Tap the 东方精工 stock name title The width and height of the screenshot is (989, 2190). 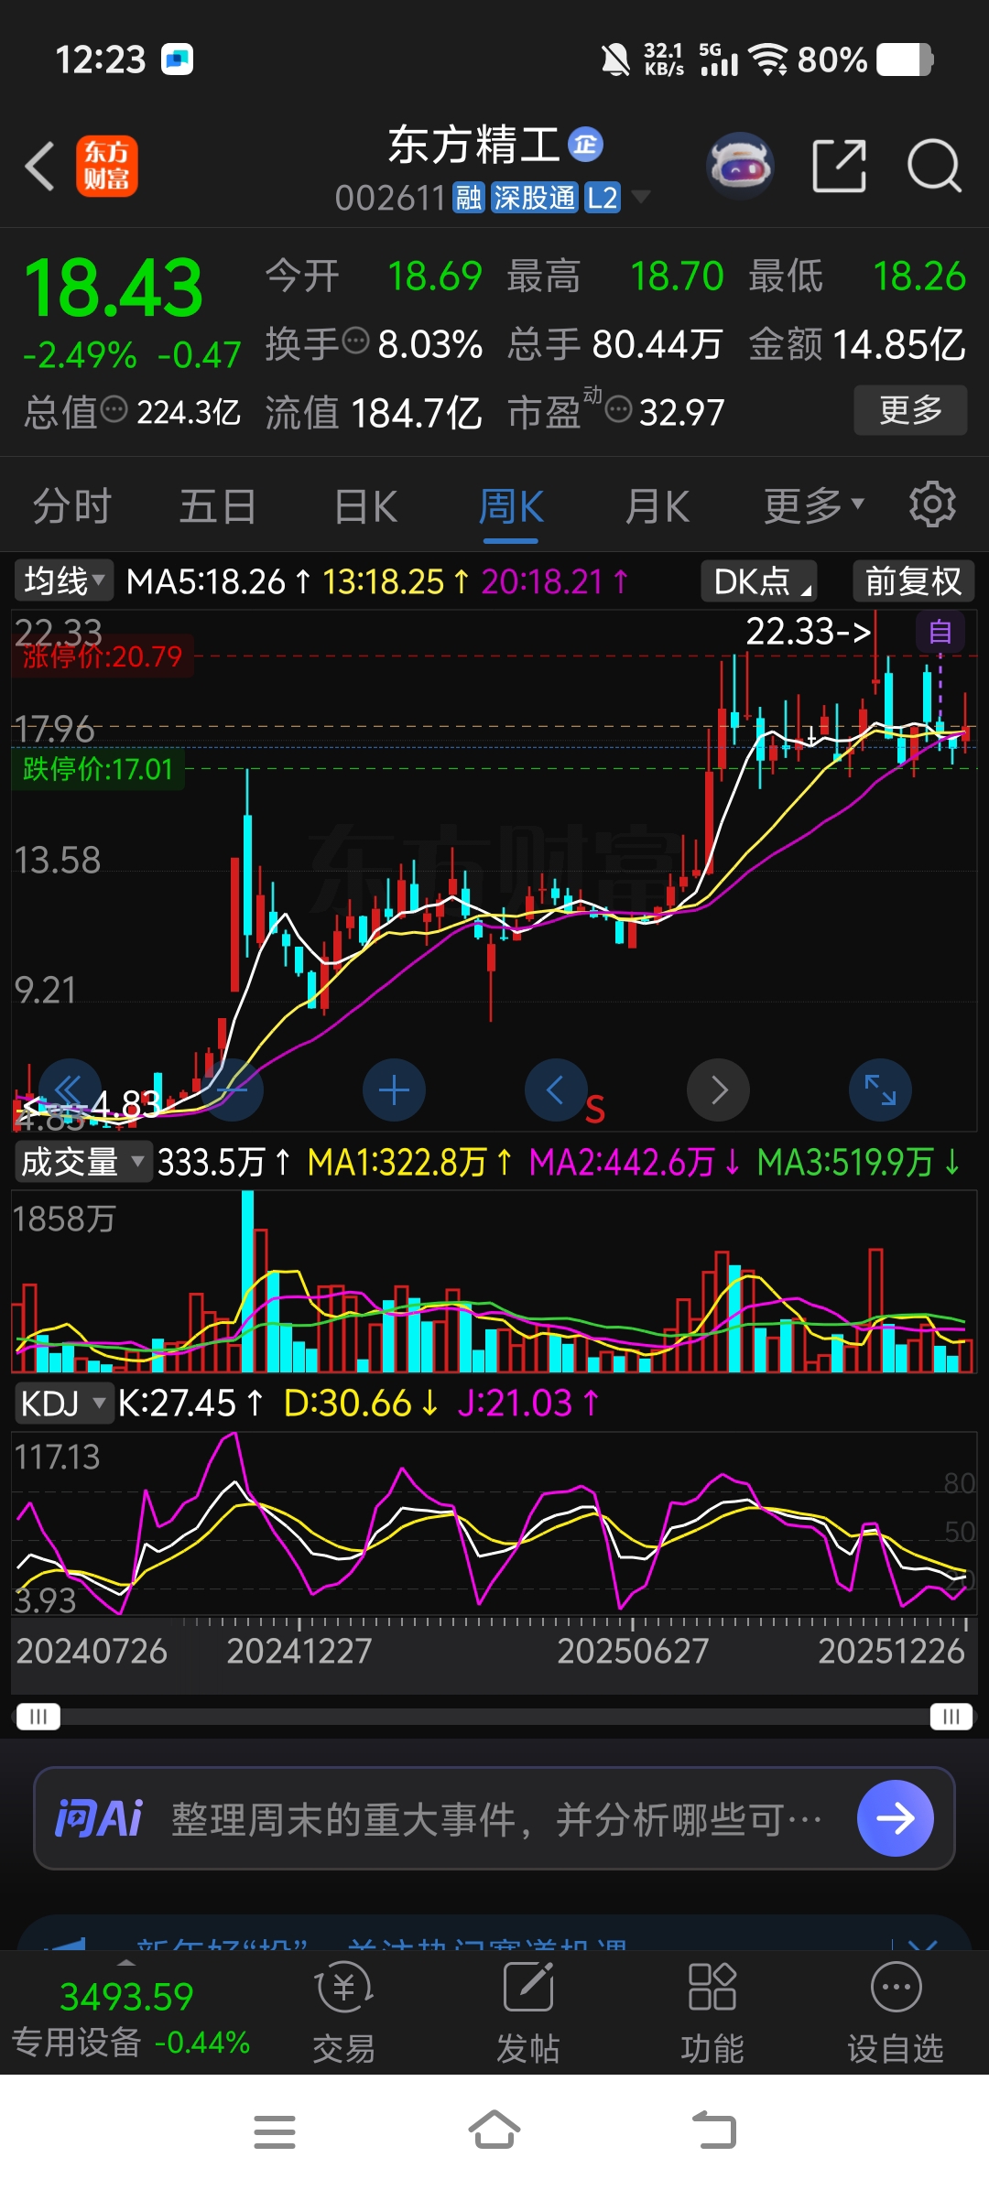473,145
